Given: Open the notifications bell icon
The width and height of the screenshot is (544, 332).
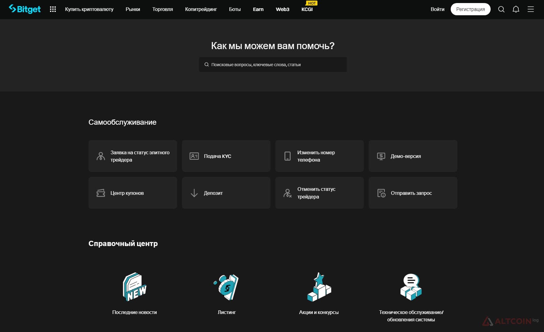Looking at the screenshot, I should click(x=516, y=9).
